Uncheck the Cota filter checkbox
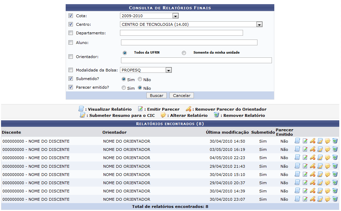The height and width of the screenshot is (211, 341). tap(70, 16)
